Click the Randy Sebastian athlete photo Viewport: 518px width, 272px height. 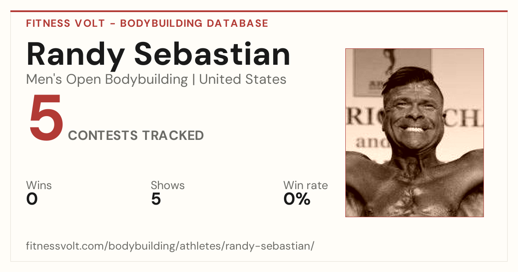[414, 133]
